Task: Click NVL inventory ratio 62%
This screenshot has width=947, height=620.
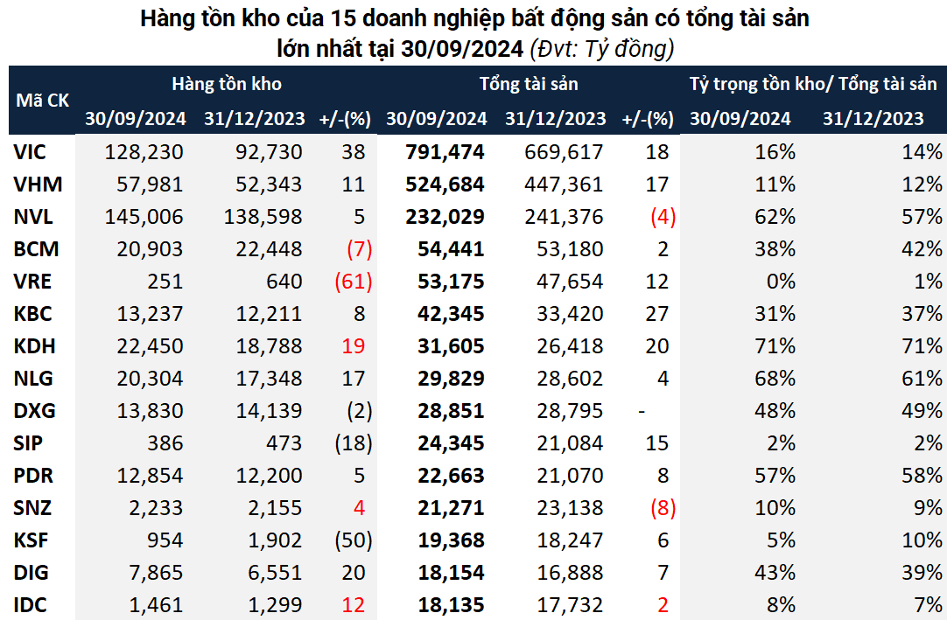Action: click(x=775, y=216)
